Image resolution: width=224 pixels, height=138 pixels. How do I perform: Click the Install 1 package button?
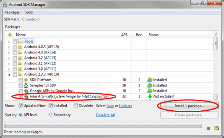coord(190,106)
